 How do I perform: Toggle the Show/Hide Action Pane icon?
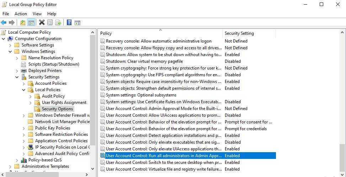pos(77,23)
